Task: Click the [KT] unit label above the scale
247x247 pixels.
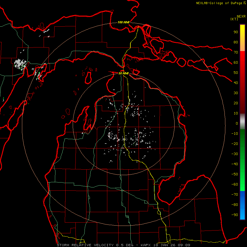Action: [x=234, y=19]
